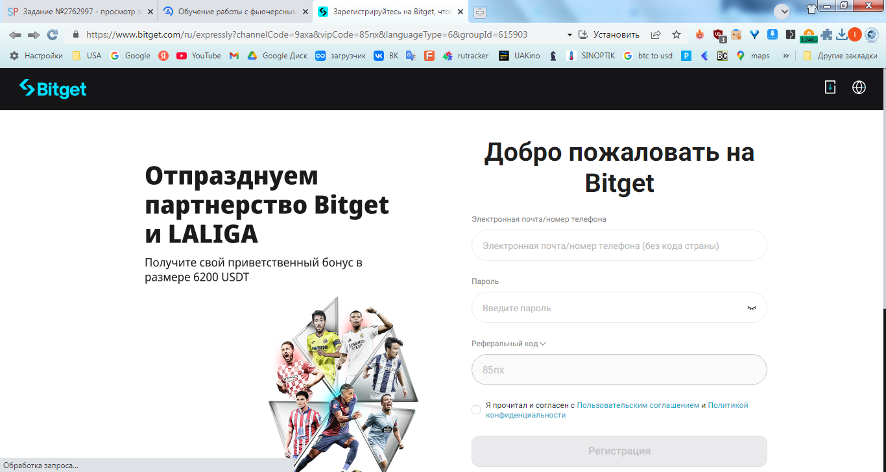Image resolution: width=886 pixels, height=472 pixels.
Task: Focus the email or phone number field
Action: [619, 245]
